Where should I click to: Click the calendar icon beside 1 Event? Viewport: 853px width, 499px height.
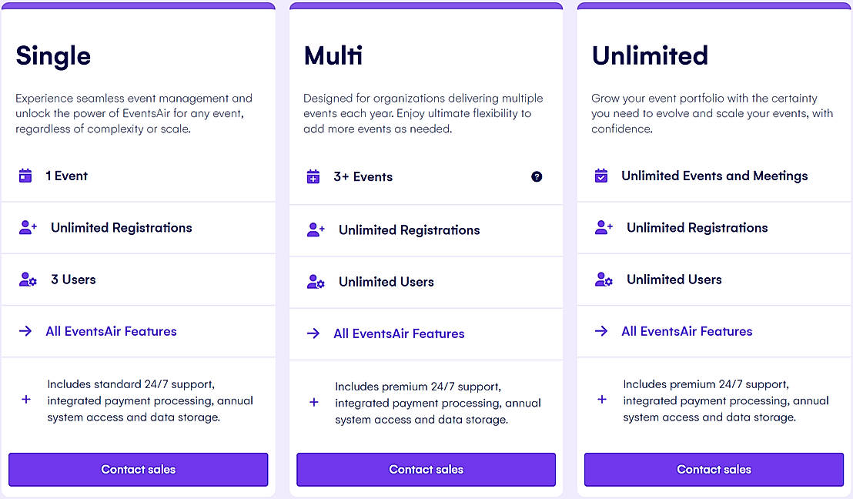click(25, 176)
